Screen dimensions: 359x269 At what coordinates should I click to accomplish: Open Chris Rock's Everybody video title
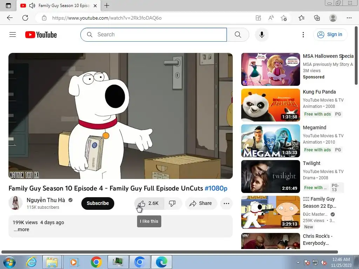pyautogui.click(x=318, y=240)
